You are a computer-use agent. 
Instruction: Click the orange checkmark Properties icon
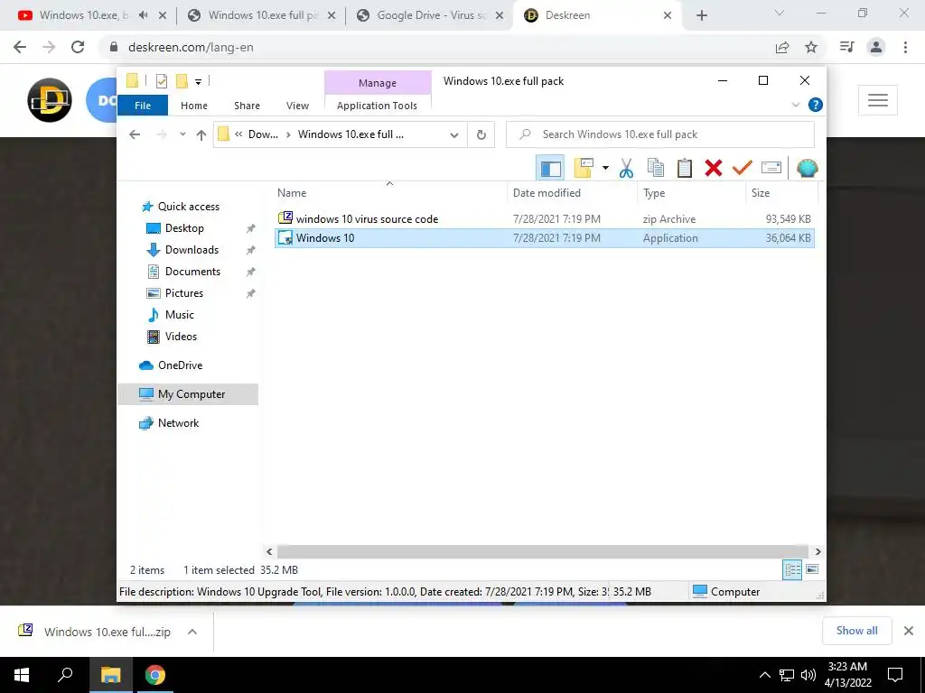[x=743, y=168]
